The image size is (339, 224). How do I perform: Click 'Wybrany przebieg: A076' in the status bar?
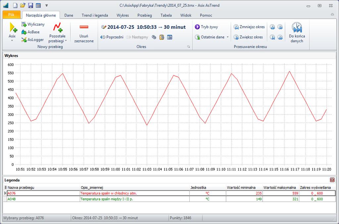pos(24,218)
